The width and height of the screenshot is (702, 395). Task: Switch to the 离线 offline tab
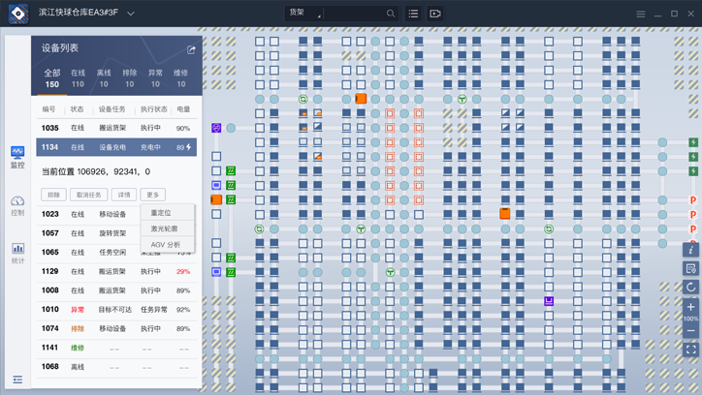click(x=104, y=78)
